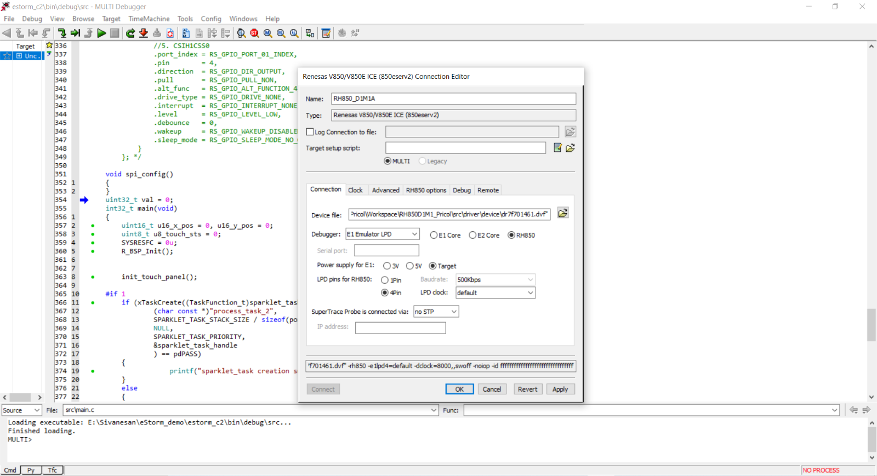Click the OK button
Image resolution: width=877 pixels, height=476 pixels.
click(459, 389)
